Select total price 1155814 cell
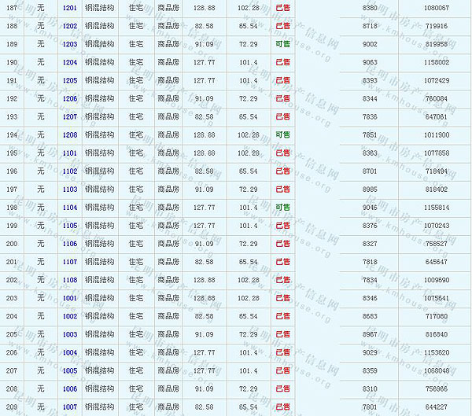 tap(436, 208)
